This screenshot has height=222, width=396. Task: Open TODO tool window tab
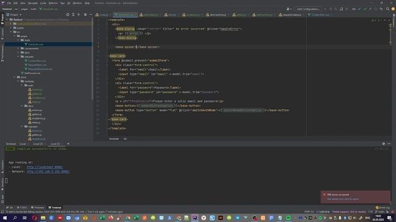tap(22, 208)
